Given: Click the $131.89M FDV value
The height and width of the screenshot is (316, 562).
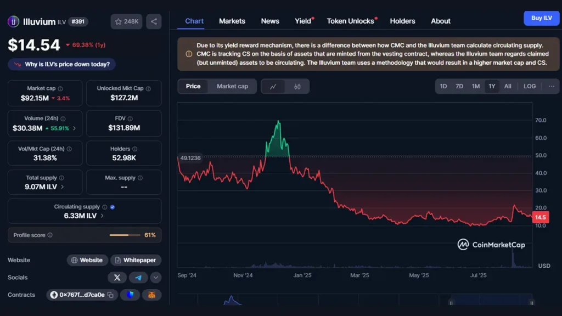Looking at the screenshot, I should point(124,128).
